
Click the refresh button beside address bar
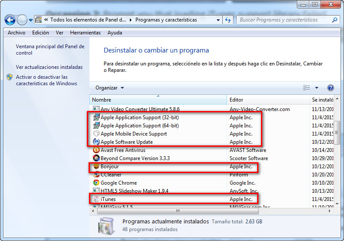(x=228, y=20)
